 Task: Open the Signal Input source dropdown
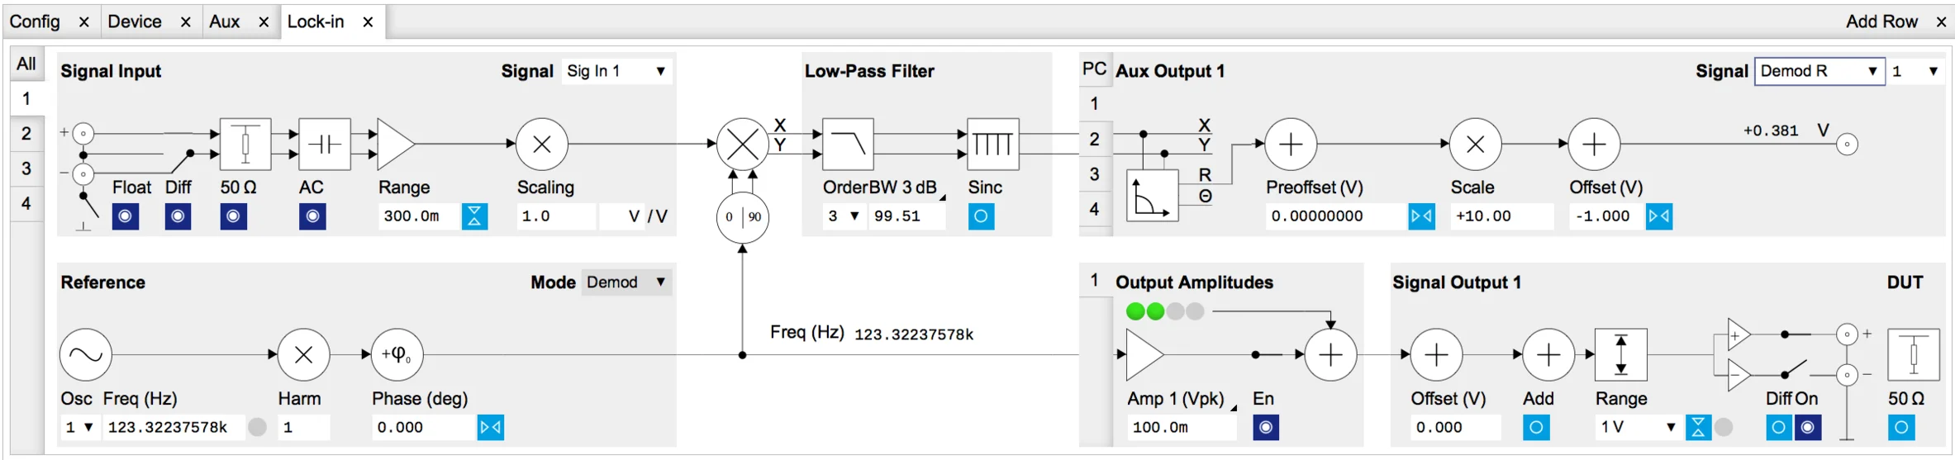click(616, 71)
